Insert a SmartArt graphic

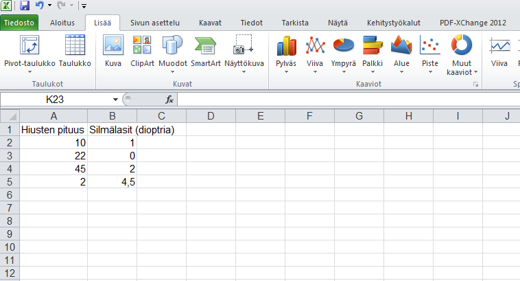[205, 52]
